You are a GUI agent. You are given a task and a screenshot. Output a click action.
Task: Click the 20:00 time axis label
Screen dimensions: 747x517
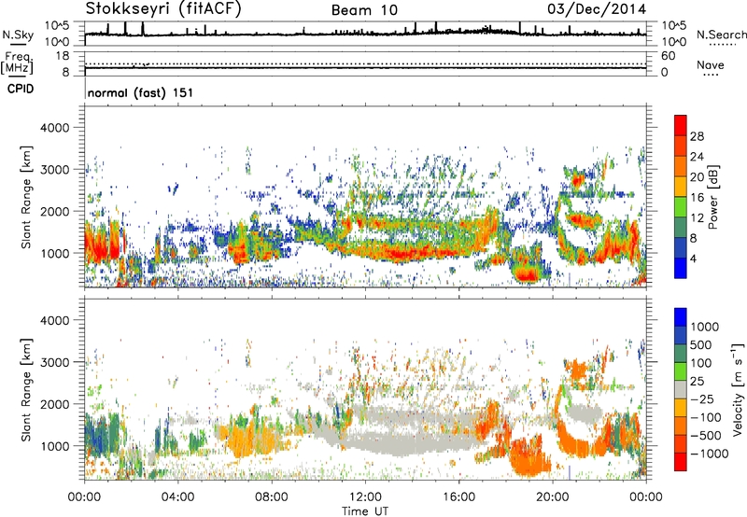coord(553,497)
